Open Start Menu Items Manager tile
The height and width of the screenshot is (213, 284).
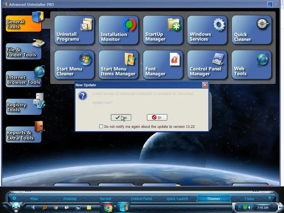pos(118,65)
